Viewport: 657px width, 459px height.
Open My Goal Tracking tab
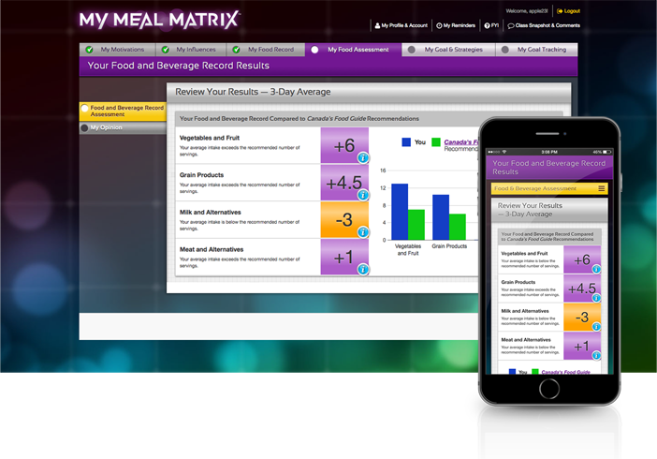(537, 50)
